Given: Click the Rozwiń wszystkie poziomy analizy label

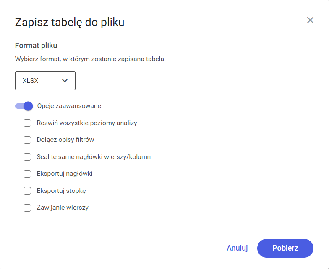Looking at the screenshot, I should coord(87,123).
